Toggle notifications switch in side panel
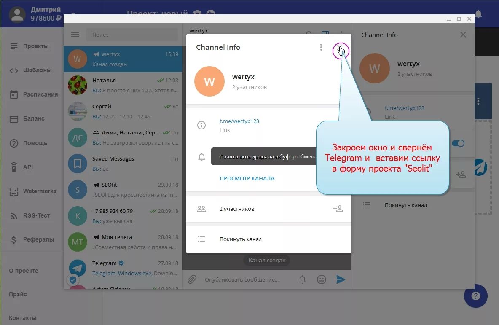Image resolution: width=499 pixels, height=325 pixels. coord(458,144)
